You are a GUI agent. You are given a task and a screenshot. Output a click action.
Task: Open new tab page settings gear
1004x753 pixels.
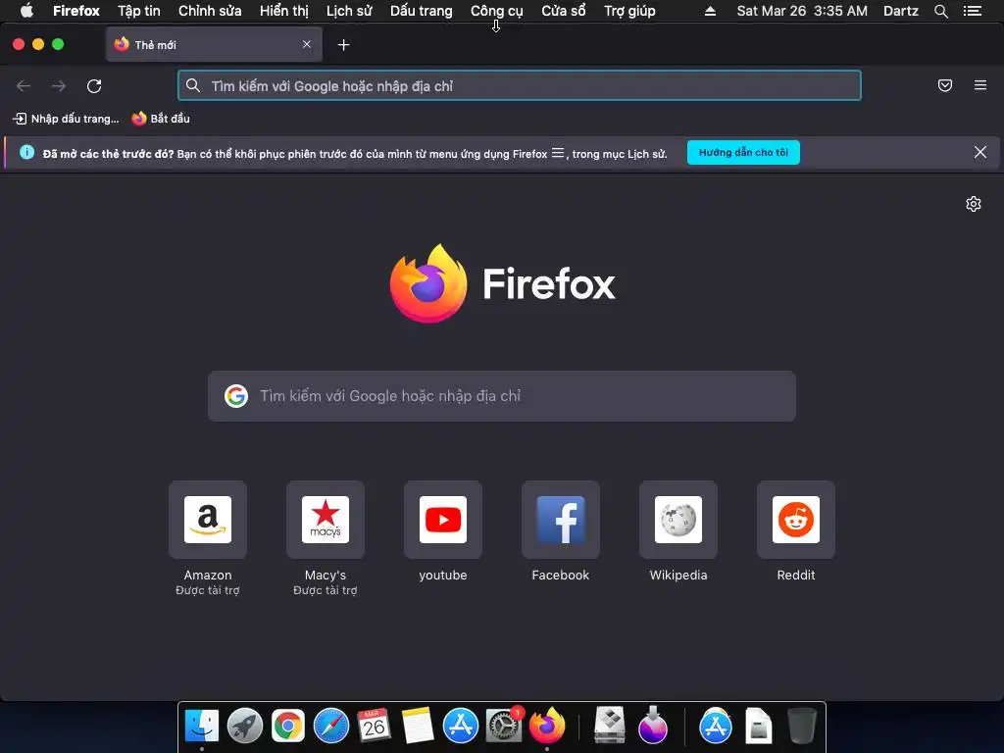point(974,204)
